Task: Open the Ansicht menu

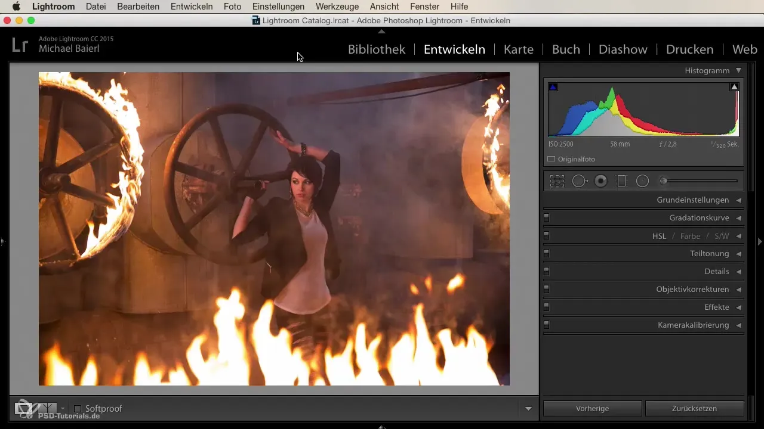Action: pos(385,7)
